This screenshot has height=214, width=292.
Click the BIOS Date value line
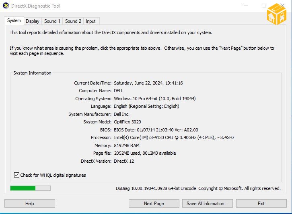click(156, 130)
